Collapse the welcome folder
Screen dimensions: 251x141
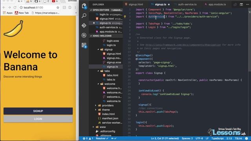[x=98, y=84]
